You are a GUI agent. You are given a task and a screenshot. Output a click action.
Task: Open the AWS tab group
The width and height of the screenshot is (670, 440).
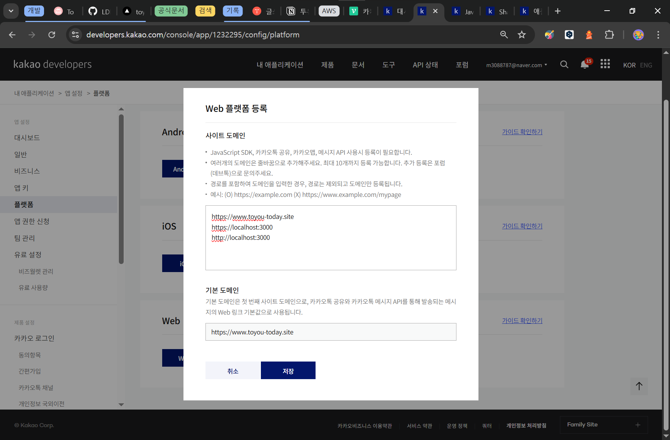point(329,11)
